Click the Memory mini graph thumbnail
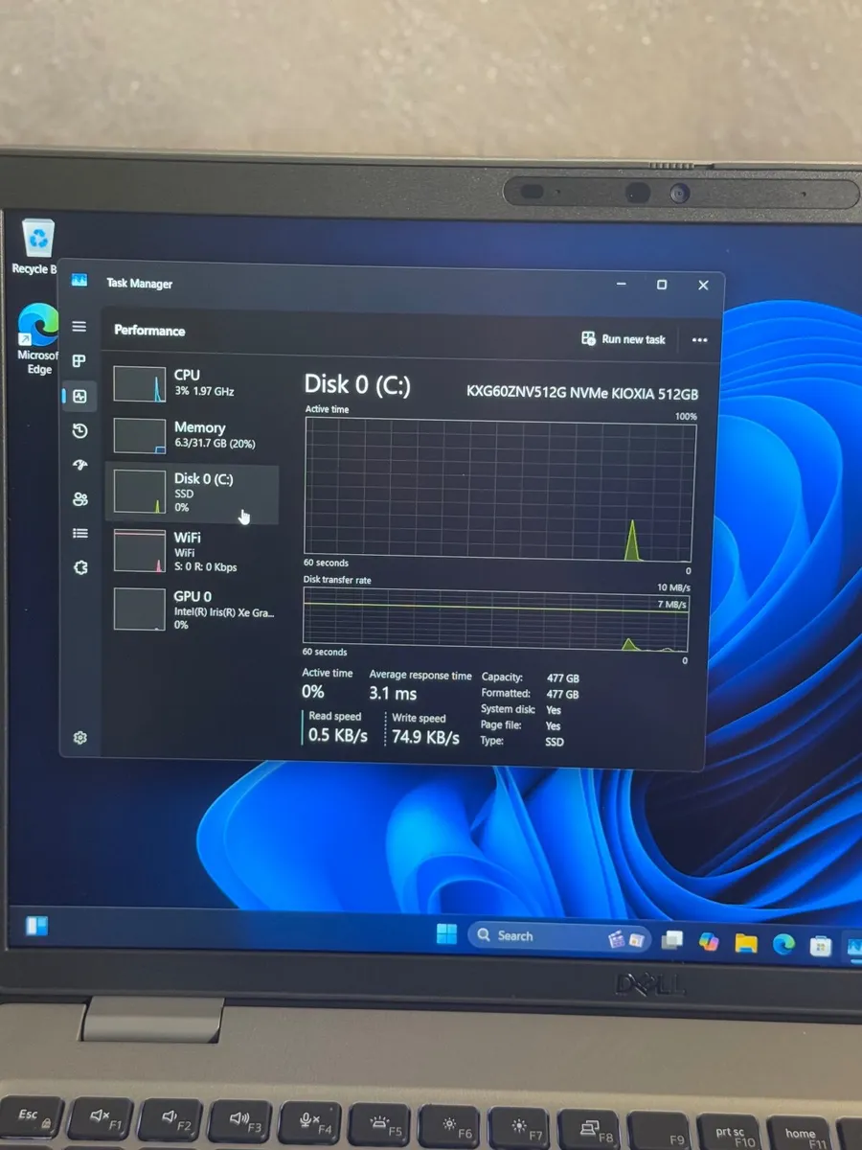 tap(140, 435)
